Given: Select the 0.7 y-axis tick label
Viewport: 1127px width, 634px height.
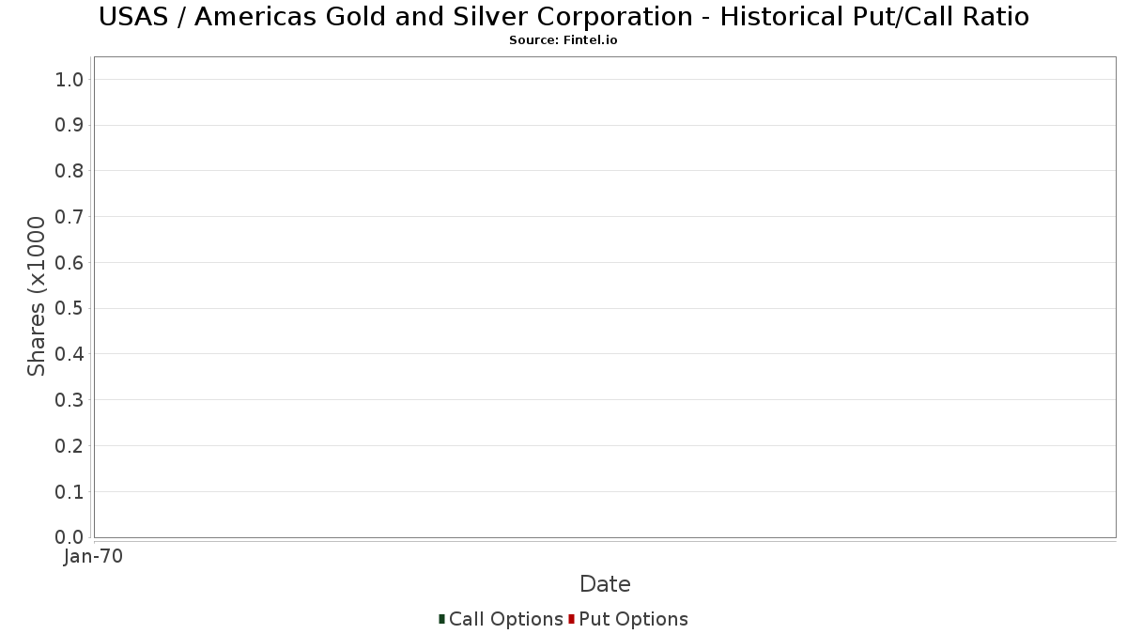Looking at the screenshot, I should 69,217.
